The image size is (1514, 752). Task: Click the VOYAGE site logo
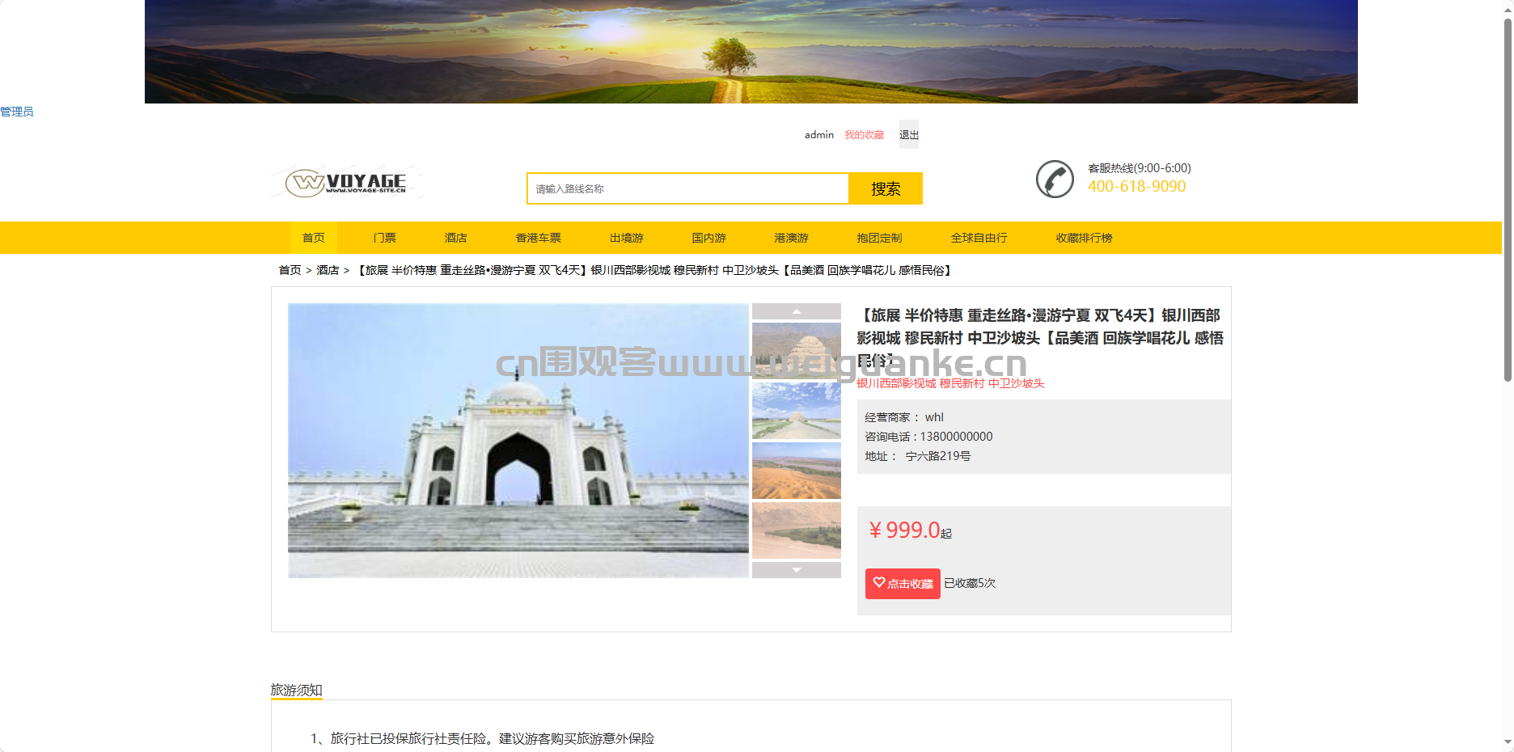[x=347, y=183]
